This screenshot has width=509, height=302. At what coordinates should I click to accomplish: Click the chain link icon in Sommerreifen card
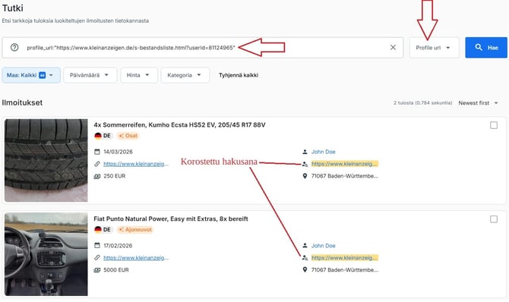coord(96,164)
